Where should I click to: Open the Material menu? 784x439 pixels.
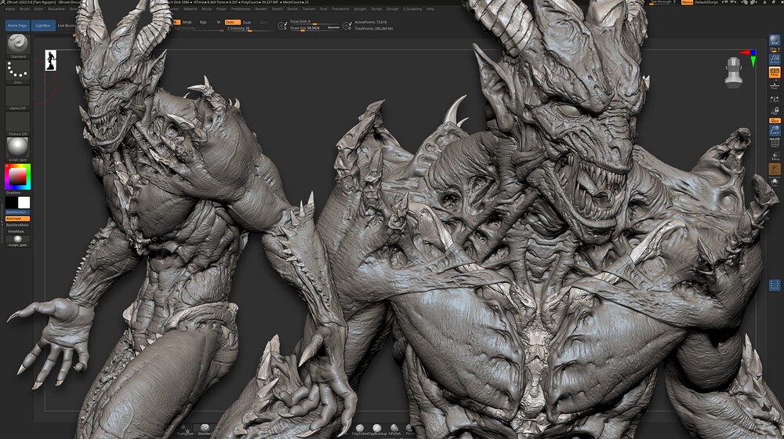coord(190,9)
